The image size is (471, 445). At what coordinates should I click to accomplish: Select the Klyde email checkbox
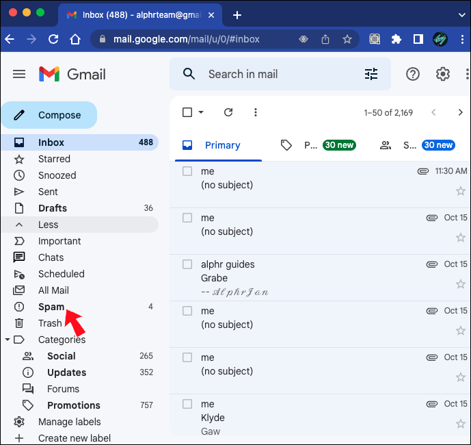click(x=187, y=404)
